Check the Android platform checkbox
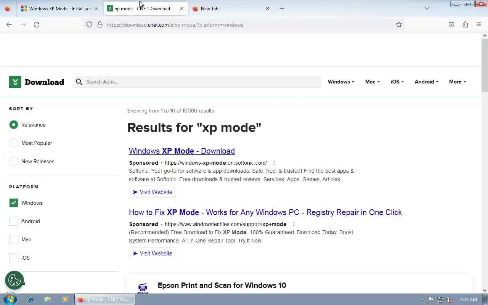 (14, 221)
